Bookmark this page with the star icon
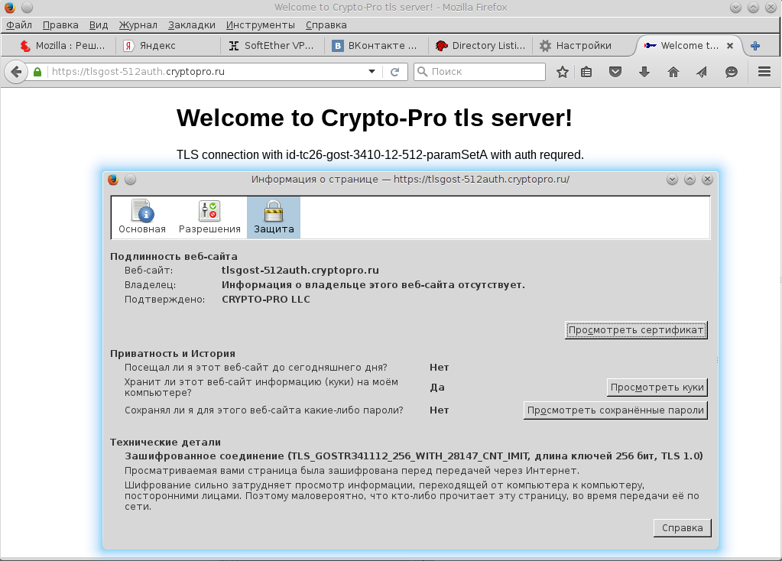 [563, 72]
